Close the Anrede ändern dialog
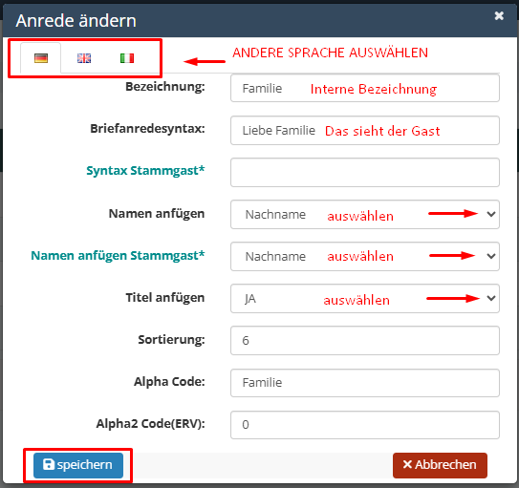The image size is (519, 488). coord(499,15)
